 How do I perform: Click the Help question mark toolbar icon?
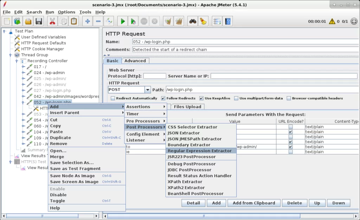(x=228, y=21)
